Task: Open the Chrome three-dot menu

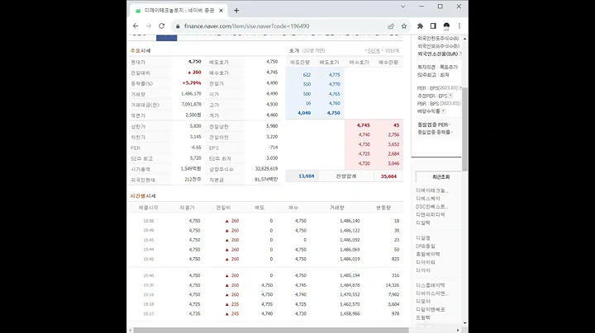Action: [x=459, y=26]
